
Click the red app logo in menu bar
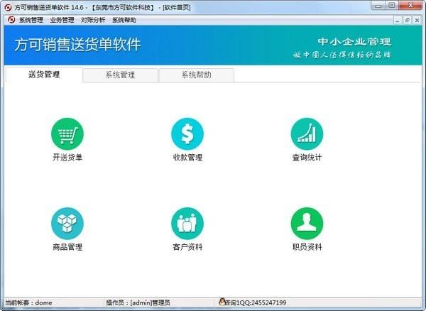point(11,20)
